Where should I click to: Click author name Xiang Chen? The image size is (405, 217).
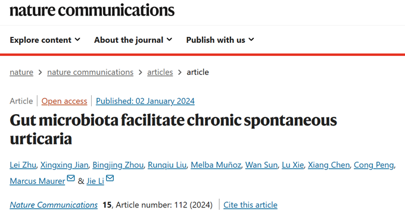(x=329, y=165)
